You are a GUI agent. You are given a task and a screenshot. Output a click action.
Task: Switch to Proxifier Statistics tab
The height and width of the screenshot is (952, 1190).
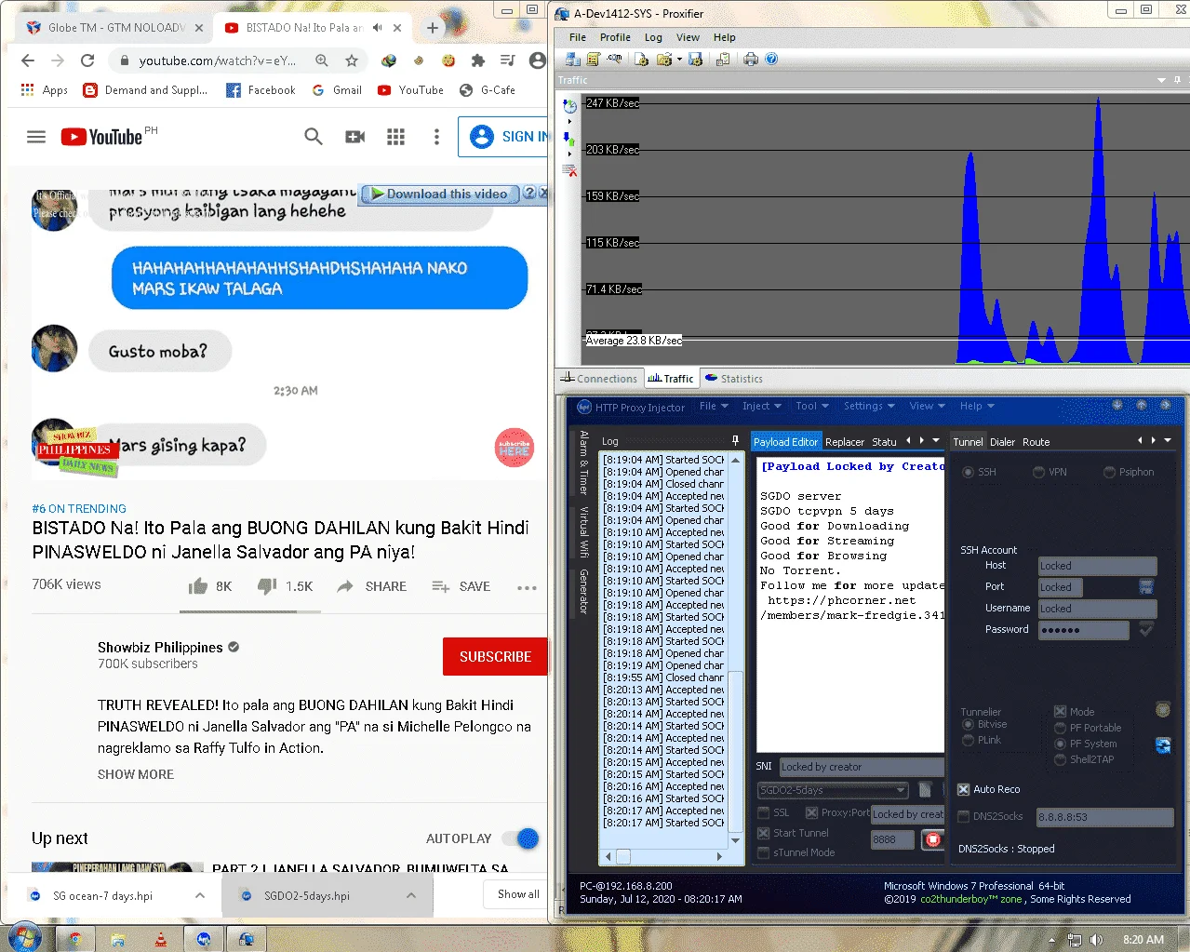(x=733, y=379)
